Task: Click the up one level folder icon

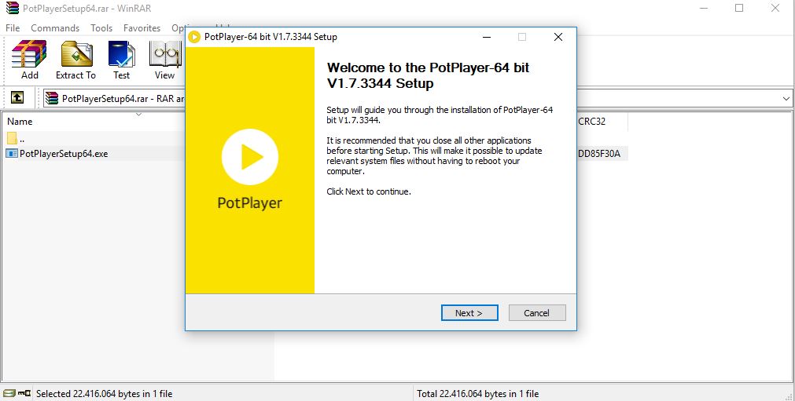Action: pyautogui.click(x=17, y=97)
